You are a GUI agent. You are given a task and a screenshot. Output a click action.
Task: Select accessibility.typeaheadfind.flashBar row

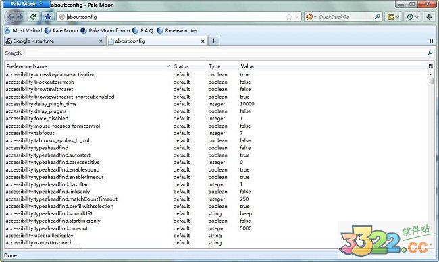pyautogui.click(x=216, y=184)
